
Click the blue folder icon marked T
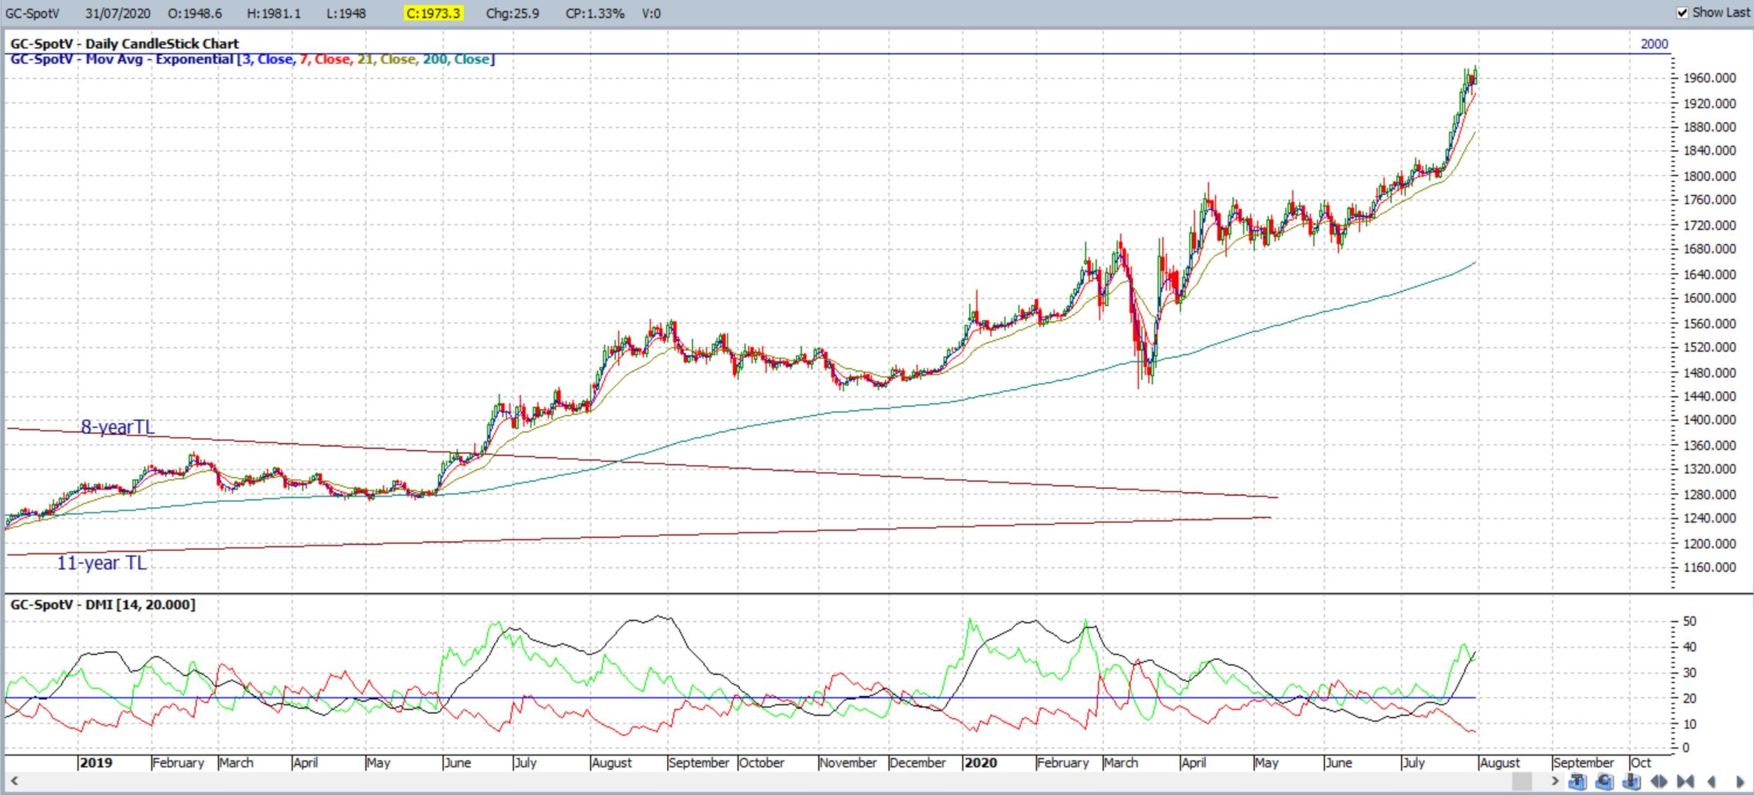pyautogui.click(x=1578, y=782)
